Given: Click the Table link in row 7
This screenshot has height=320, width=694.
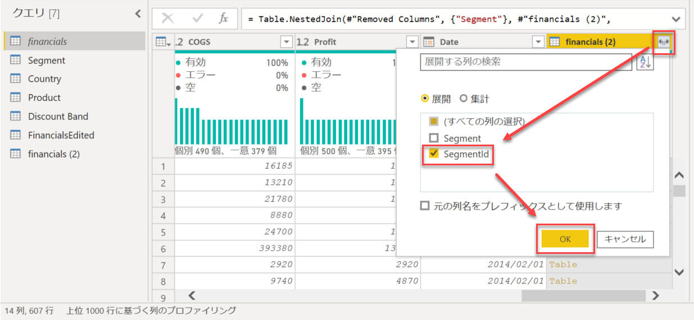Looking at the screenshot, I should pos(563,264).
